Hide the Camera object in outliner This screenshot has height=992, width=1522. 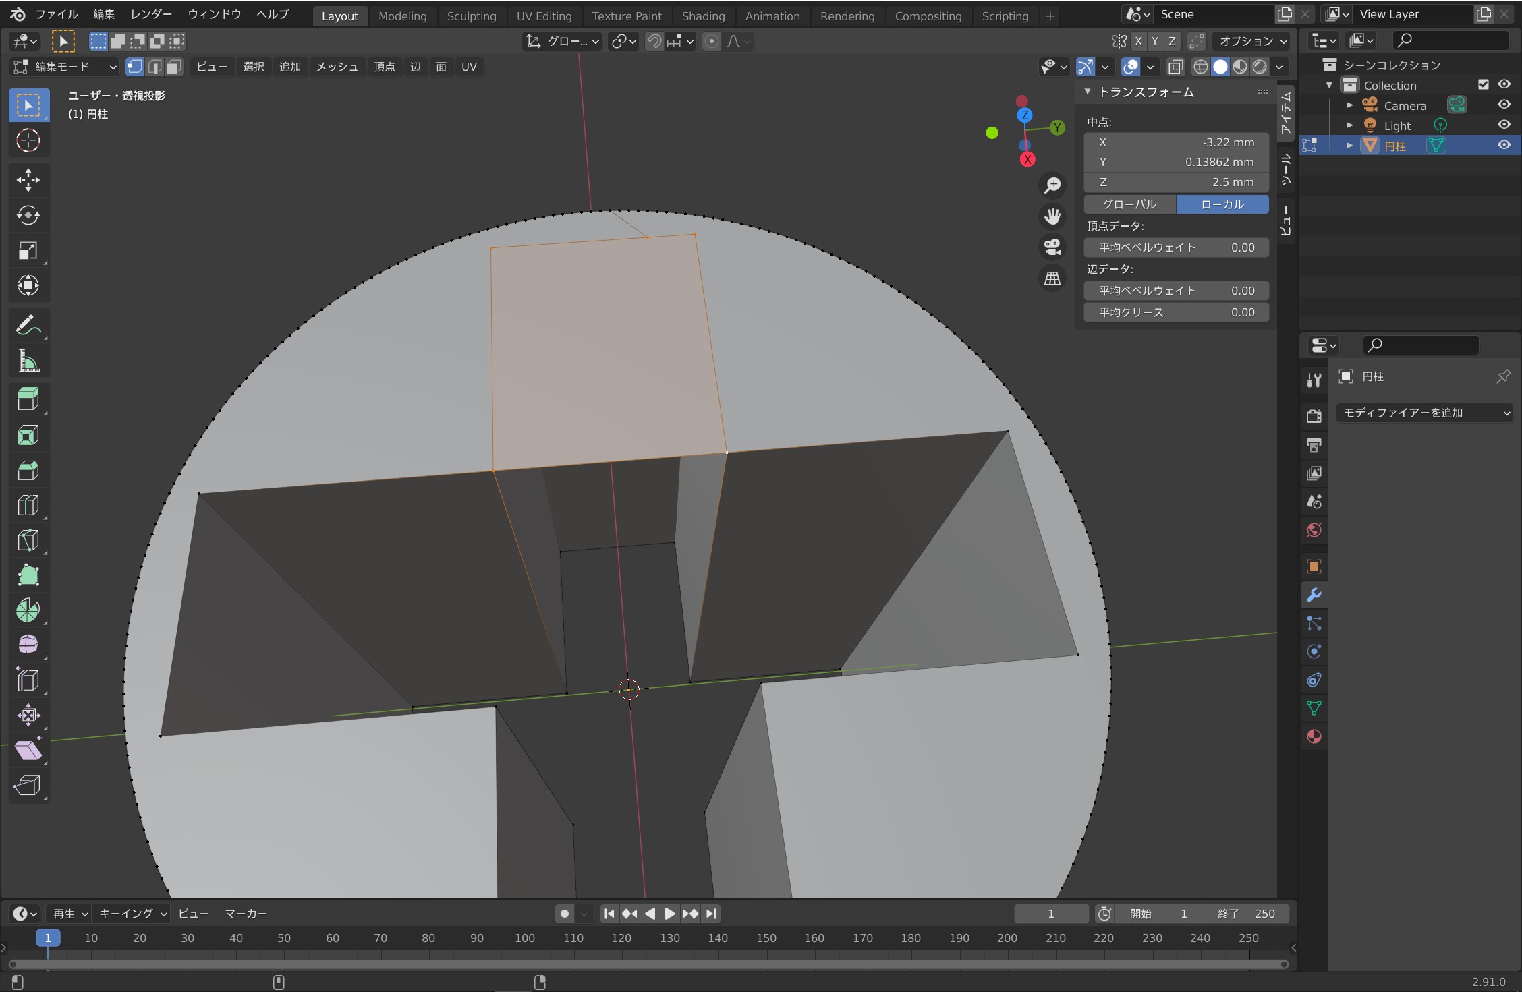coord(1504,105)
